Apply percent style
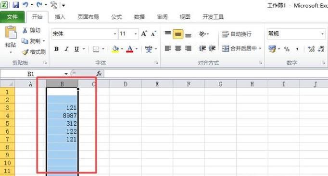This screenshot has height=176, width=328. click(287, 49)
